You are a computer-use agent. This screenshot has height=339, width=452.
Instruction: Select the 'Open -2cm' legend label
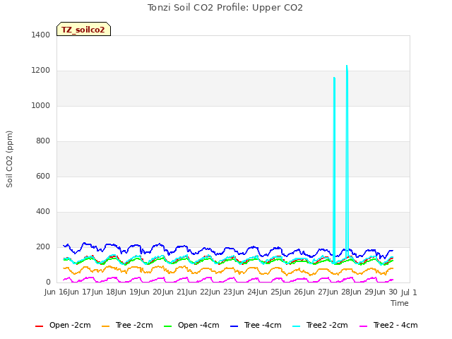[70, 325]
